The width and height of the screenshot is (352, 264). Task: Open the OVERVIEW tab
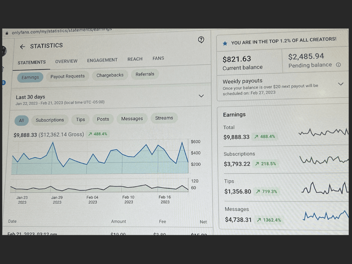[x=66, y=61]
